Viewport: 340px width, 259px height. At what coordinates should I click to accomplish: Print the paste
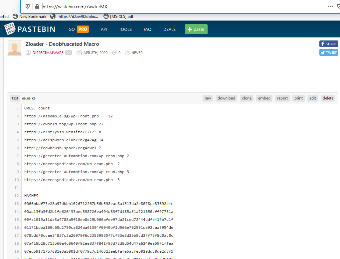click(298, 98)
